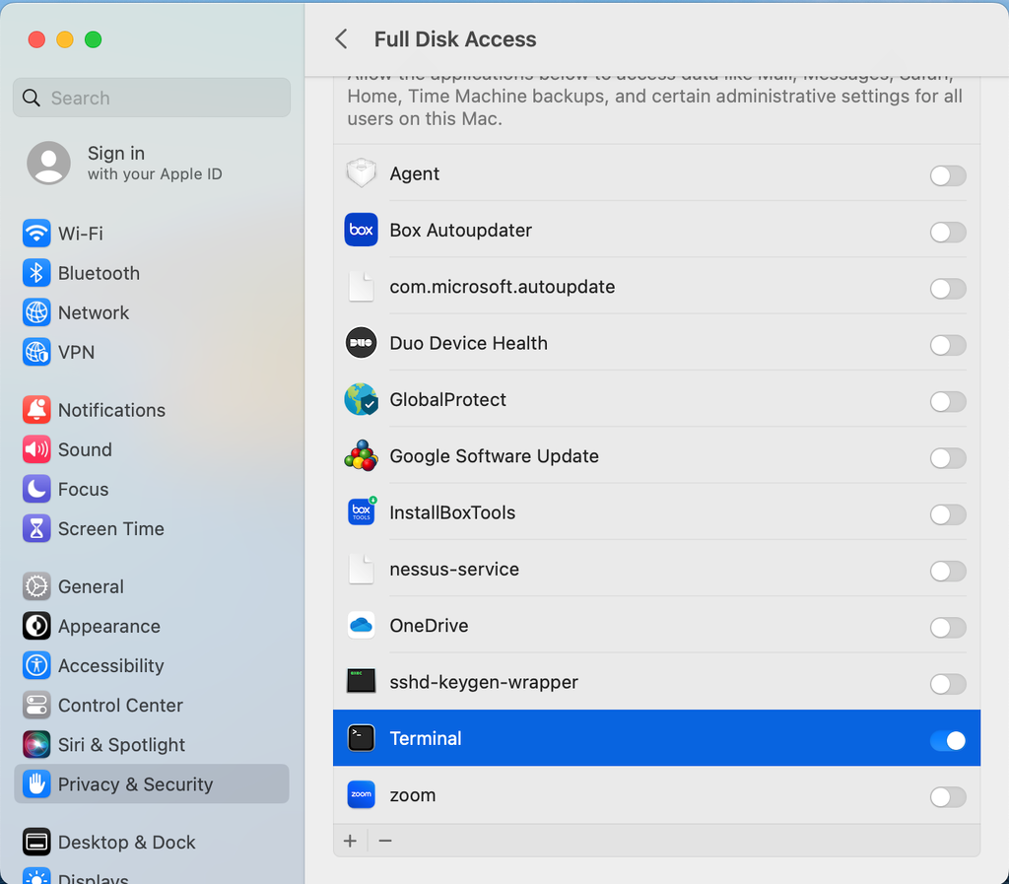Click the Box Autoupdater icon
Viewport: 1009px width, 884px height.
click(362, 231)
